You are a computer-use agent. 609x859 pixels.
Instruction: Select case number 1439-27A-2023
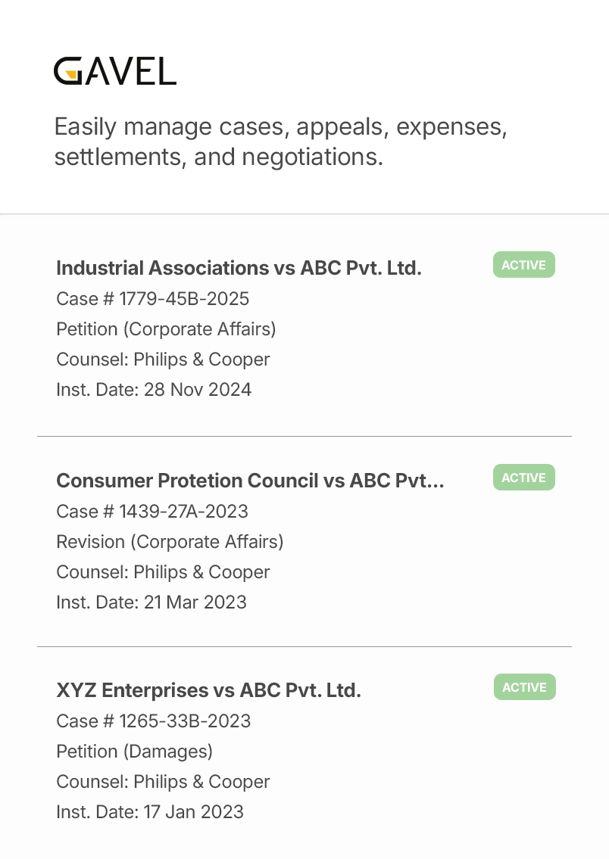(152, 512)
